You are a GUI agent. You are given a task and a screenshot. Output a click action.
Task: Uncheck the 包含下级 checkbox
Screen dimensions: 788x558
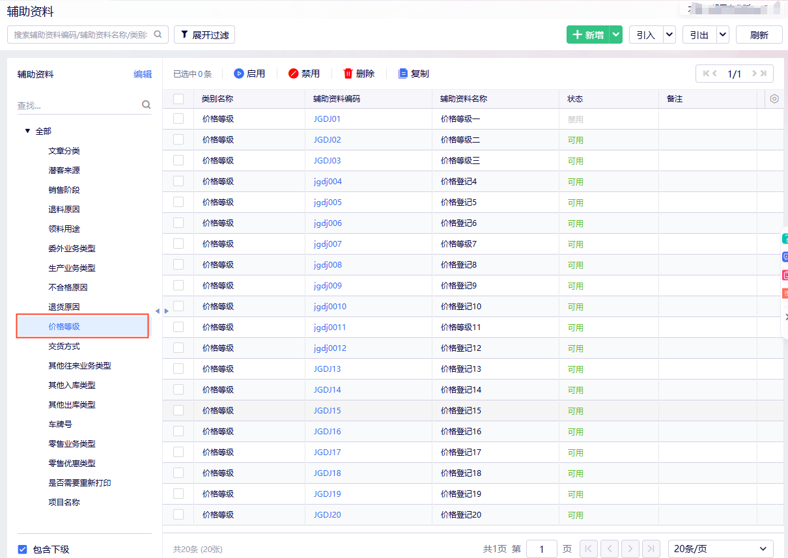(22, 549)
